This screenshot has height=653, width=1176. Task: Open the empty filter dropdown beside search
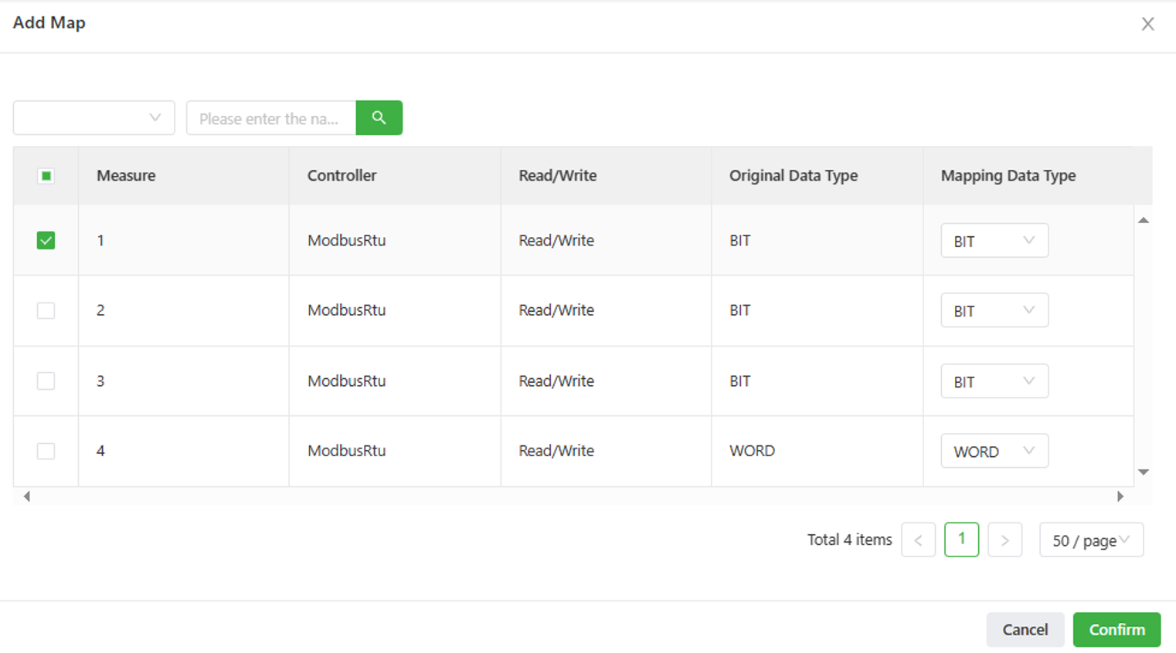coord(93,118)
